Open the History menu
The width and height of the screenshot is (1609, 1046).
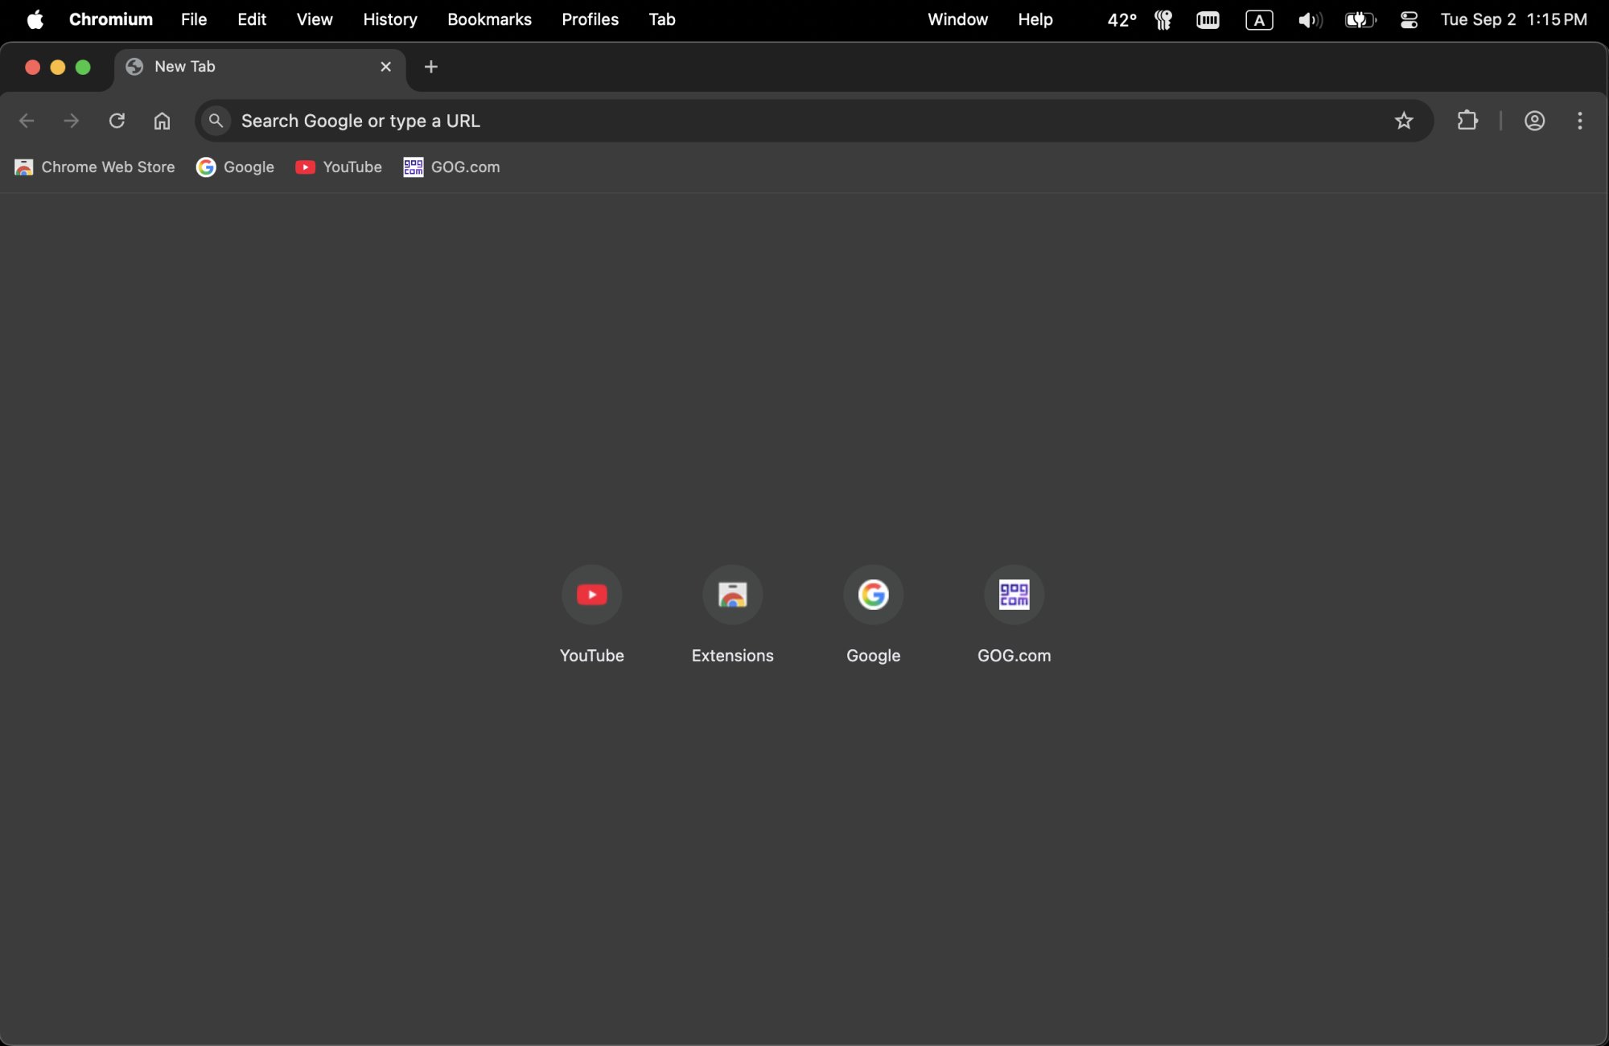(x=389, y=19)
